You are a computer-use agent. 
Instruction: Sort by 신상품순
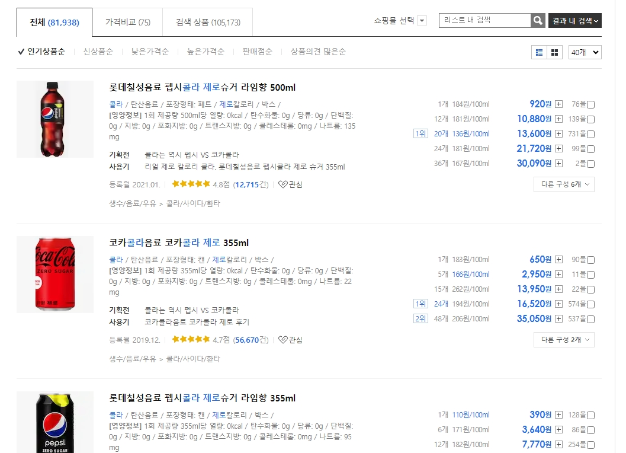[x=98, y=52]
